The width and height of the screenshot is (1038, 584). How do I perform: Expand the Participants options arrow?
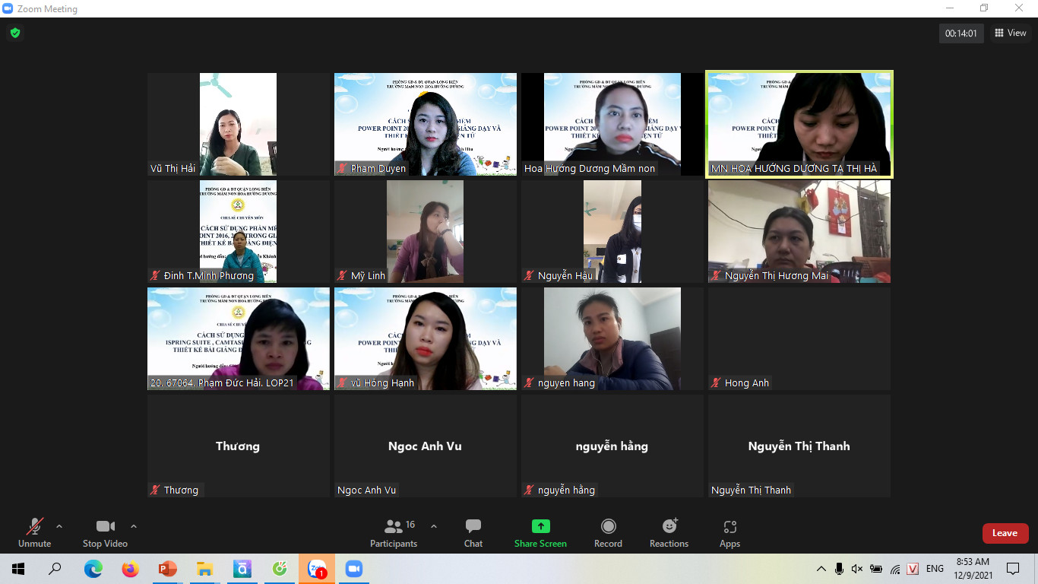pos(434,526)
